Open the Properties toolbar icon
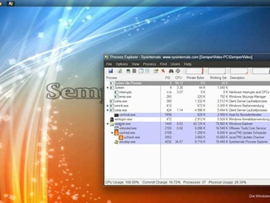The height and width of the screenshot is (203, 270). (x=156, y=71)
